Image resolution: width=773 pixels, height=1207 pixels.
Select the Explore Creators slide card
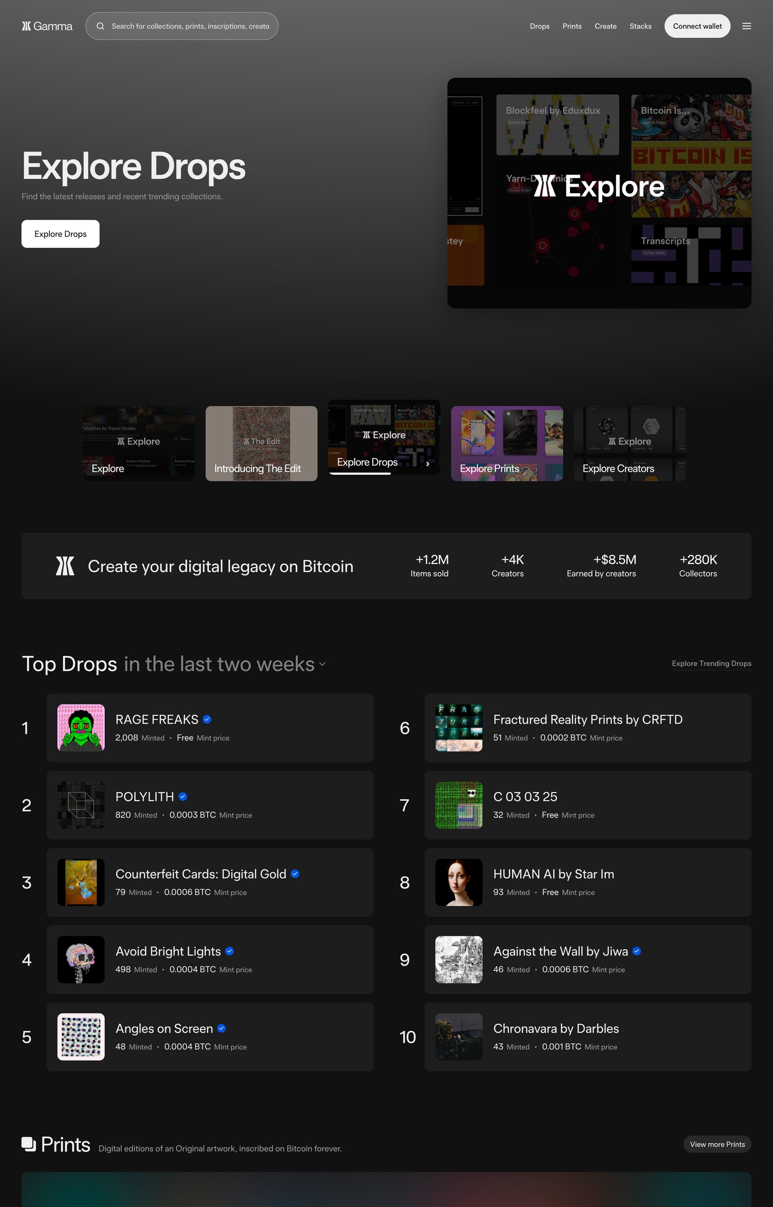[629, 443]
